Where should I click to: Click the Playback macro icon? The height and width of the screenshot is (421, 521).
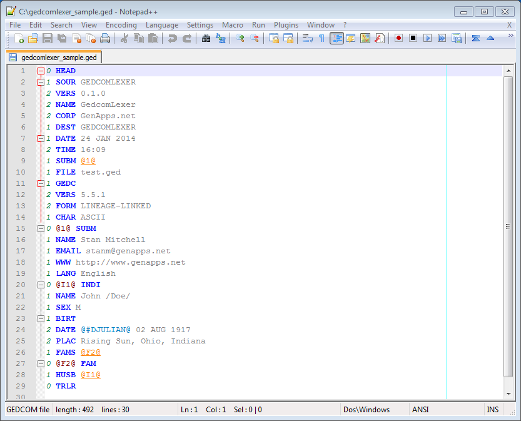click(x=427, y=39)
